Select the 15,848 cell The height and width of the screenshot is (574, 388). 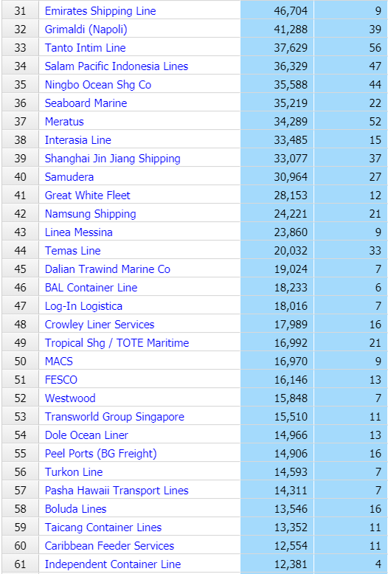277,398
